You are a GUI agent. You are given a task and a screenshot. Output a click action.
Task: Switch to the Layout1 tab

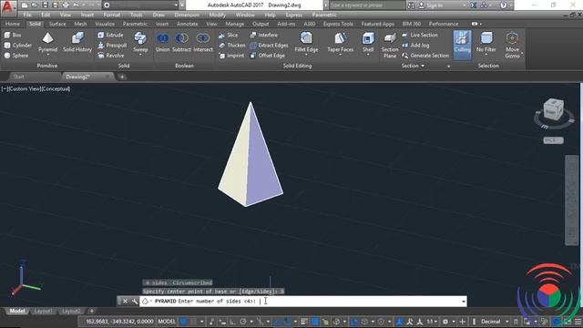pos(43,311)
